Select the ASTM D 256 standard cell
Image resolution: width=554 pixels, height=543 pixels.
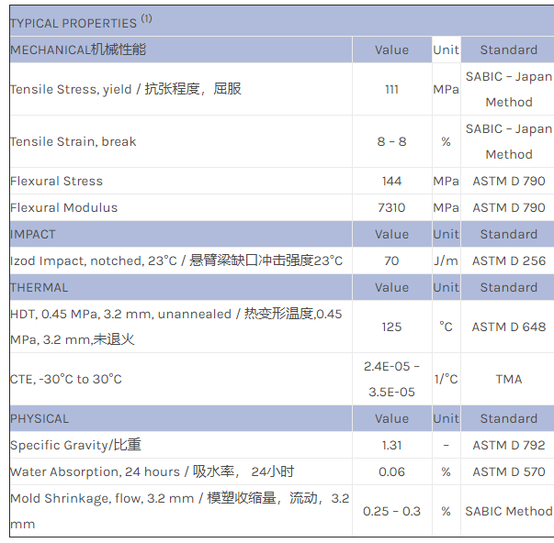(x=508, y=260)
